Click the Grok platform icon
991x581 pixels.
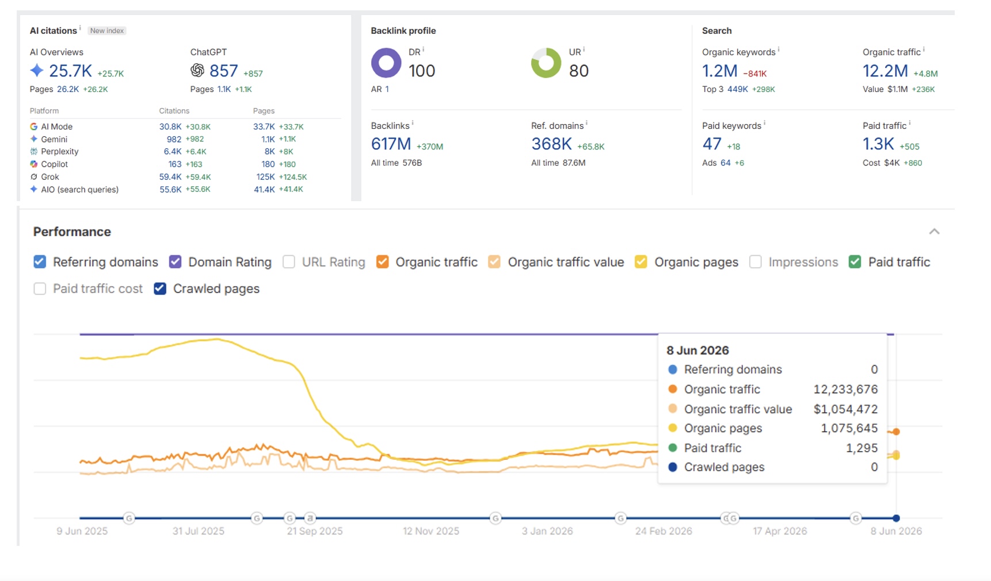point(34,177)
